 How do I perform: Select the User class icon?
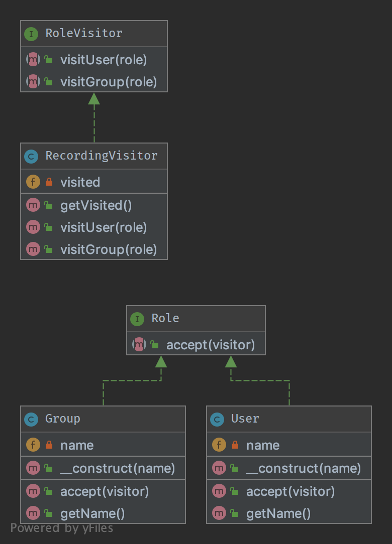217,420
